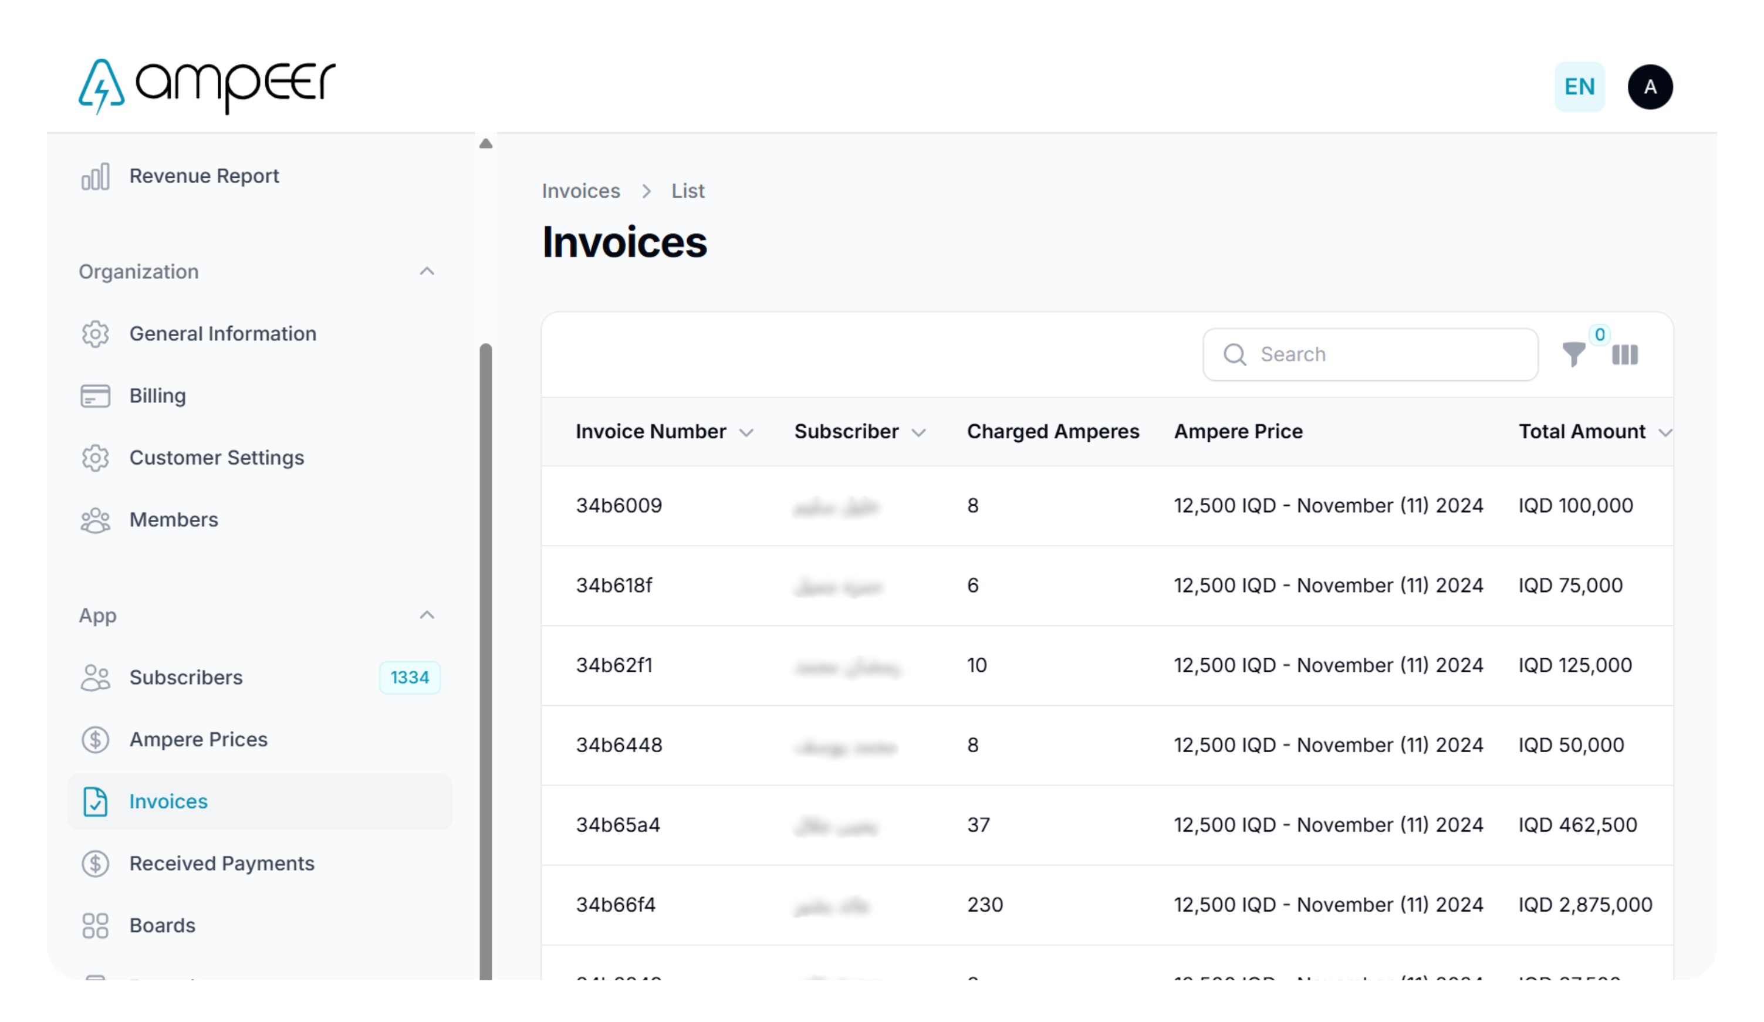Open Ampere Prices page

[198, 740]
